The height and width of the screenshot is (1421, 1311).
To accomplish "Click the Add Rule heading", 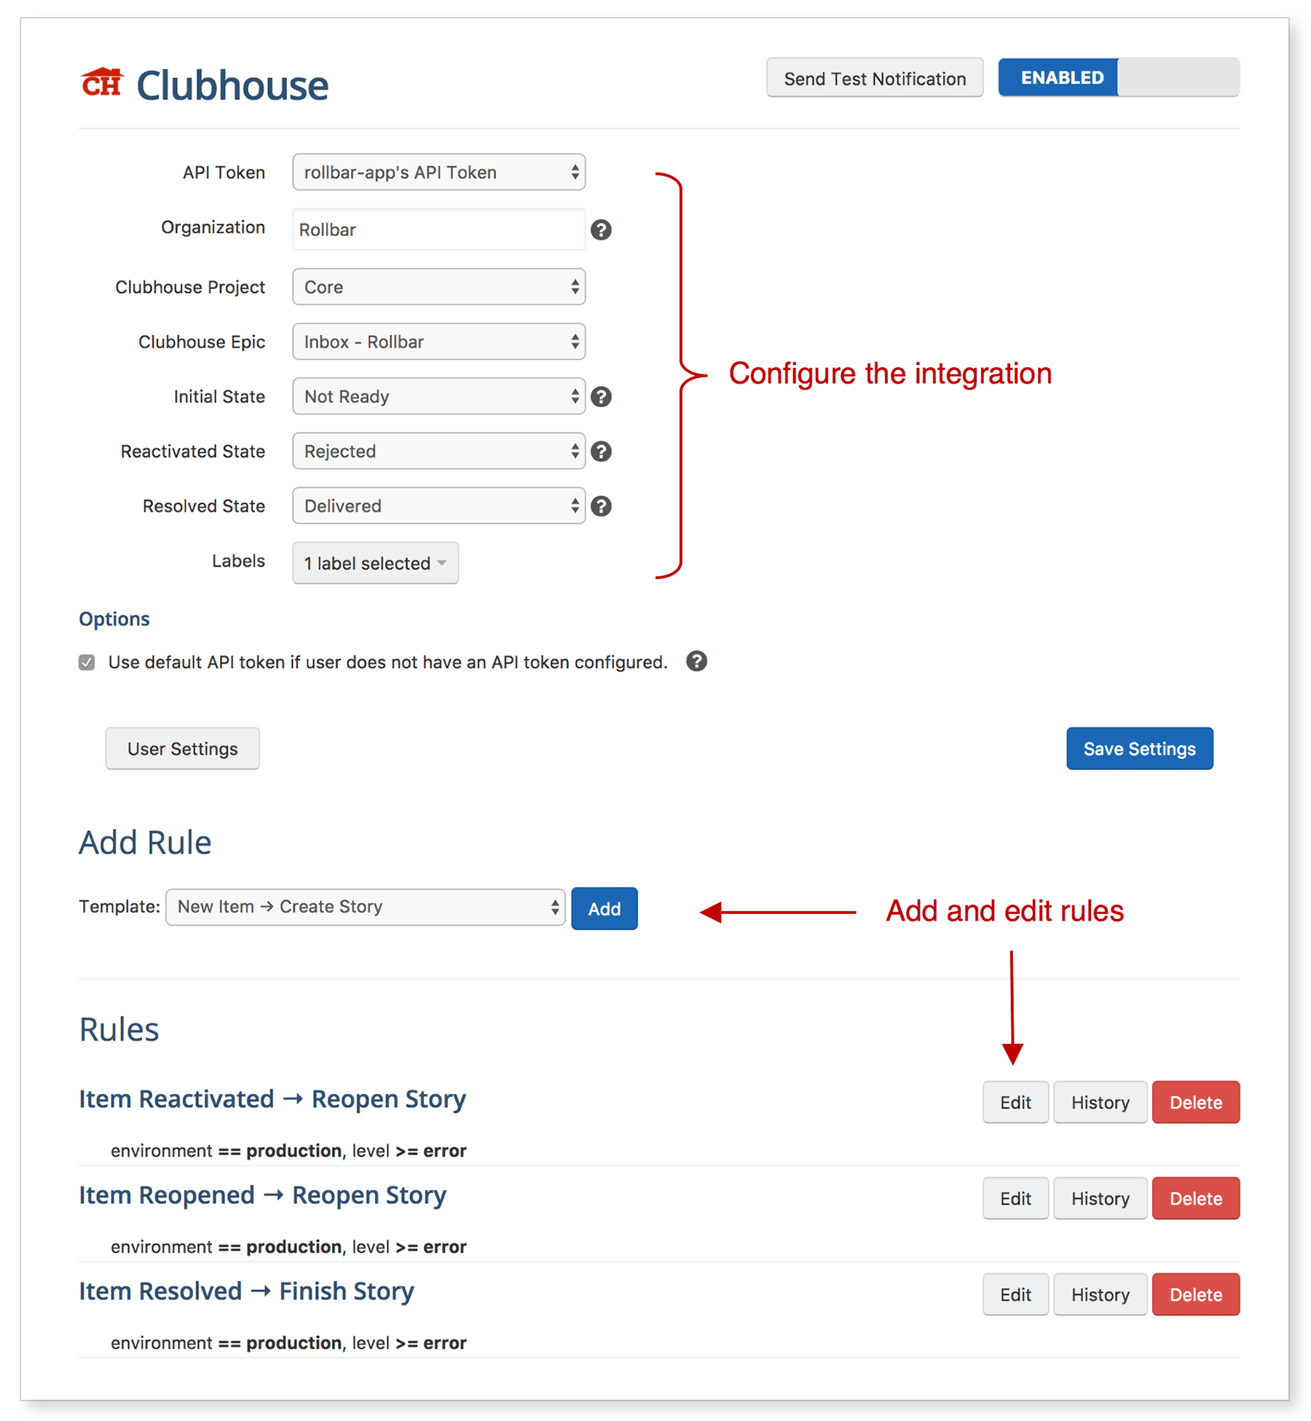I will tap(145, 843).
